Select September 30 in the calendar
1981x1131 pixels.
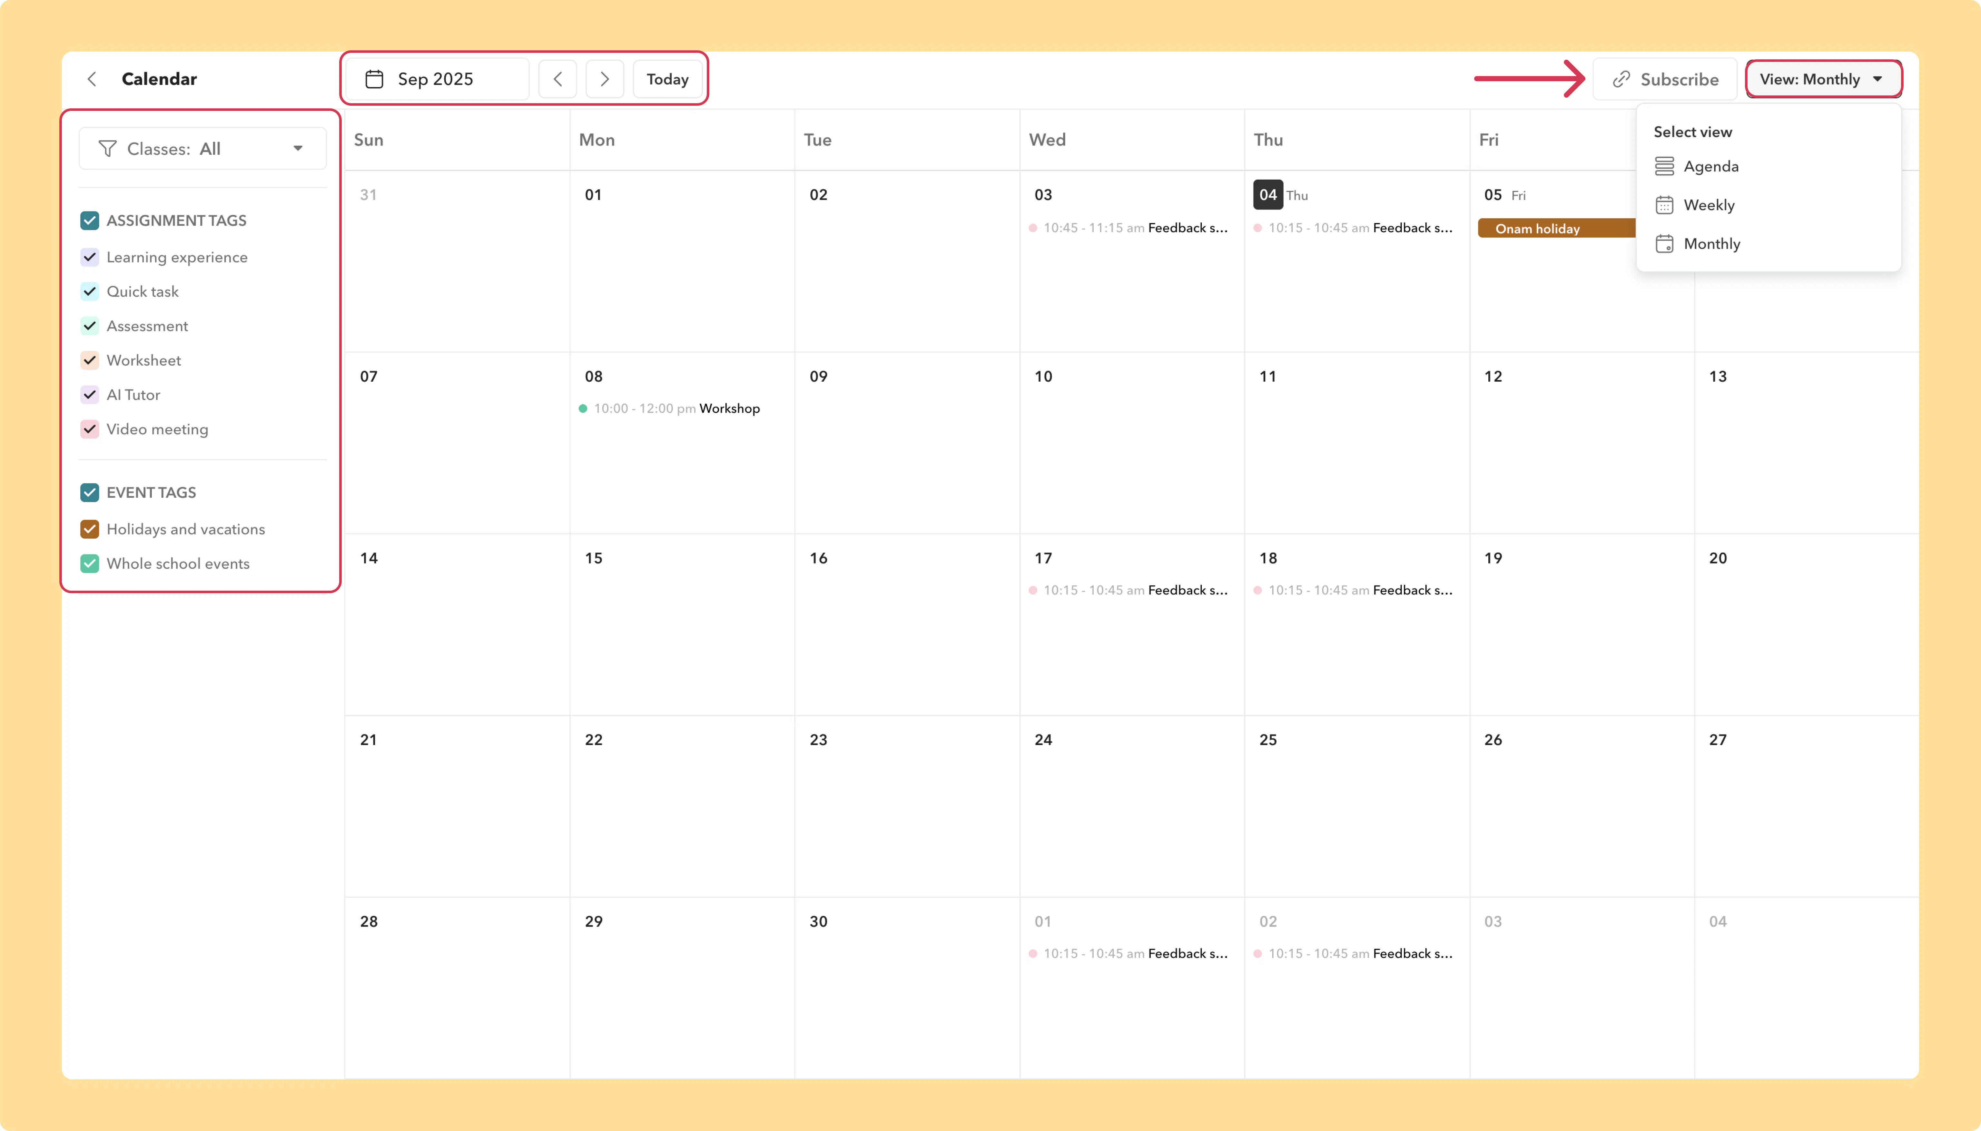pyautogui.click(x=819, y=922)
